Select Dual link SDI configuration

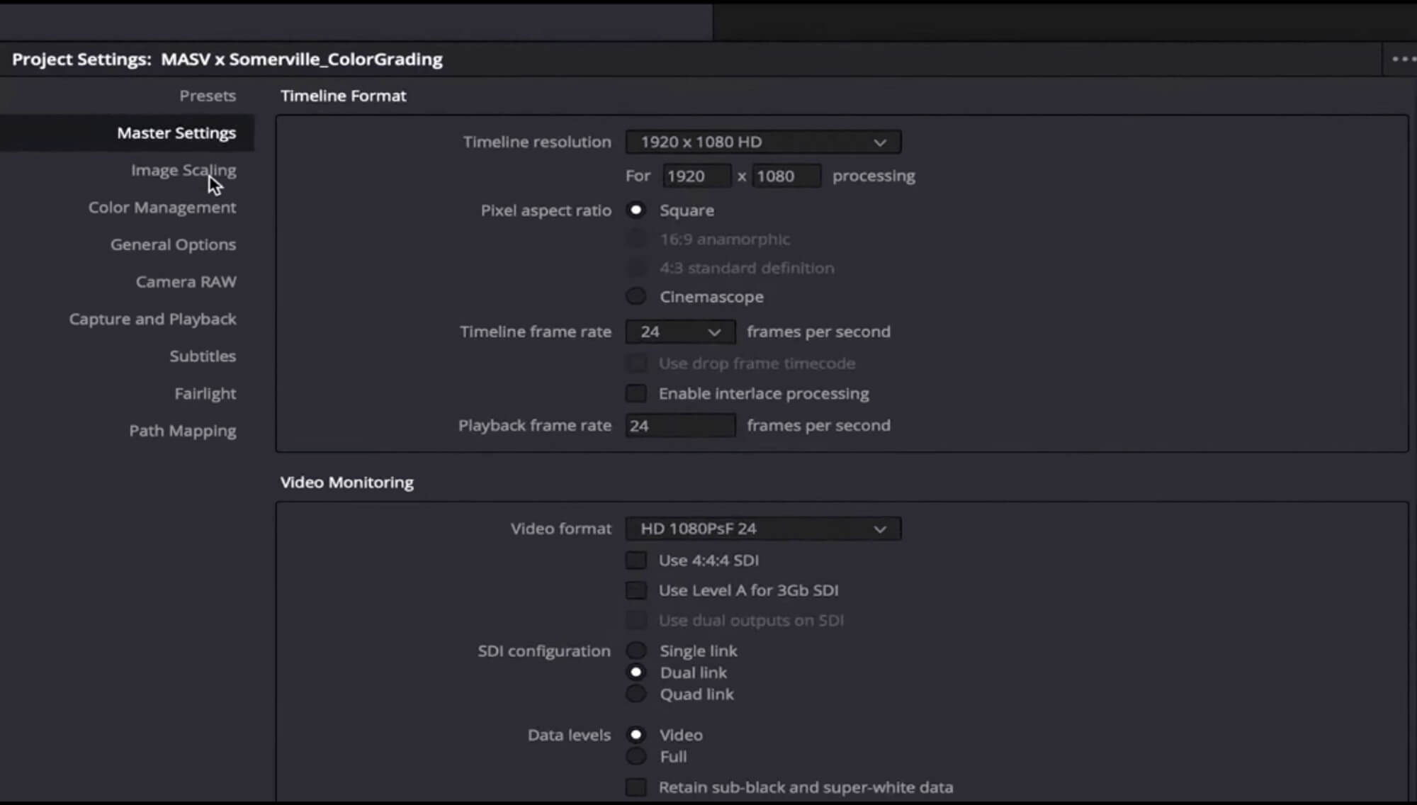pos(636,672)
